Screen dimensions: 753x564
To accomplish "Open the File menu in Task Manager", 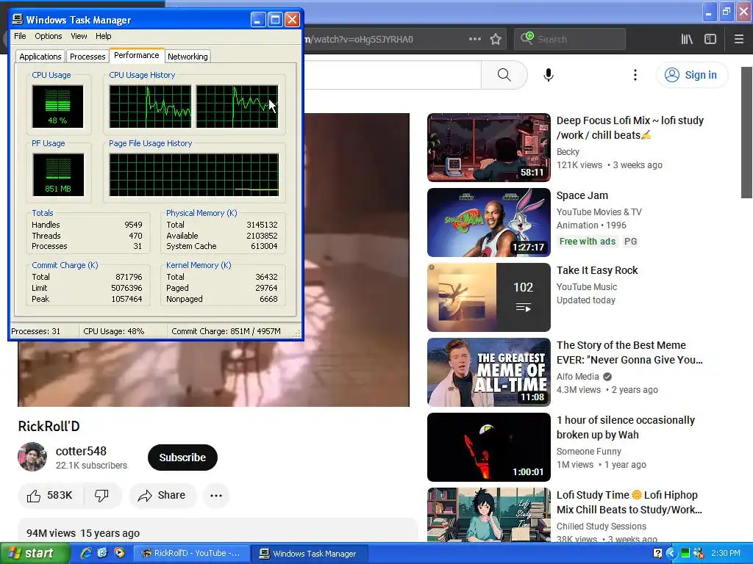I will click(x=20, y=36).
